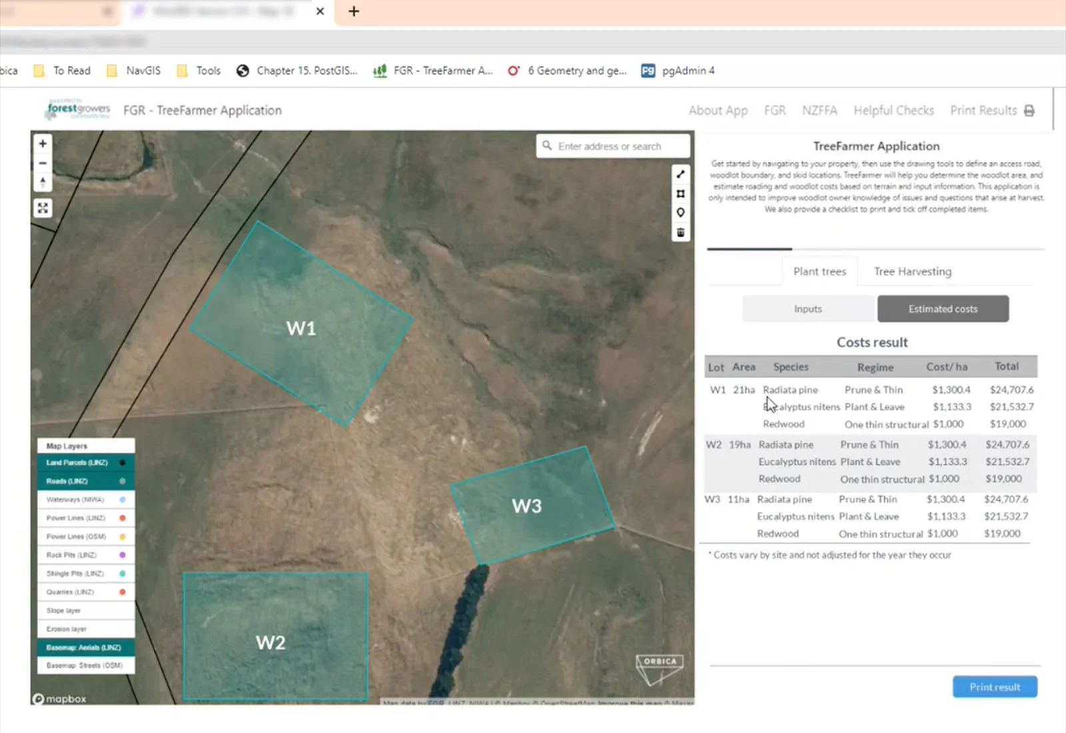Toggle Land Parcels (LINZ) layer
This screenshot has width=1066, height=733.
coord(86,462)
